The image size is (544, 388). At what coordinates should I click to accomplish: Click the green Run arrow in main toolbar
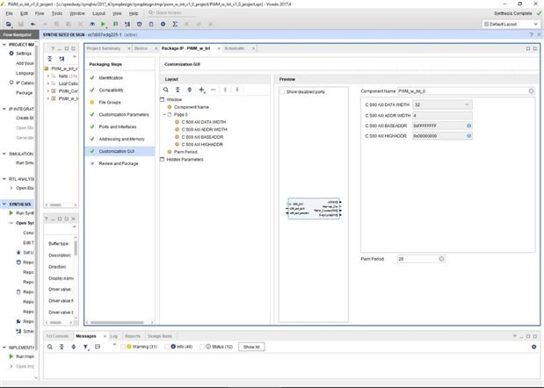coord(103,24)
